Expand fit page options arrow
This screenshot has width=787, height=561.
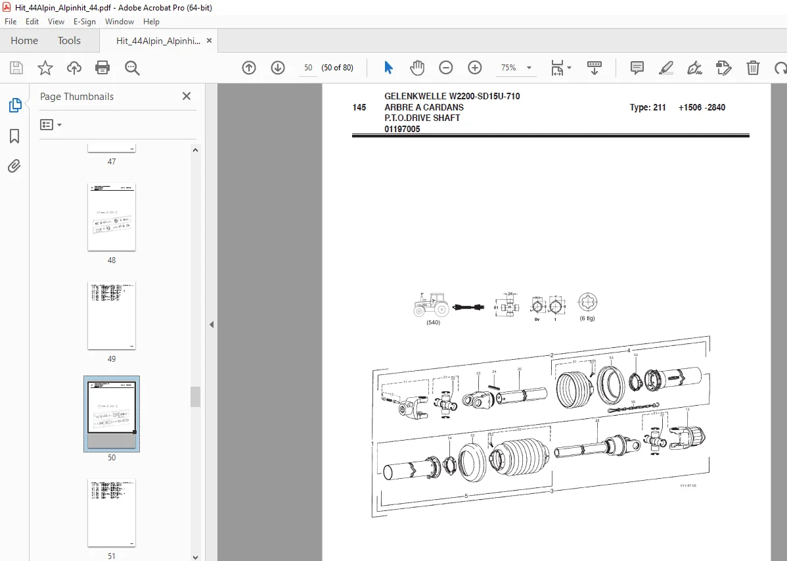[569, 67]
